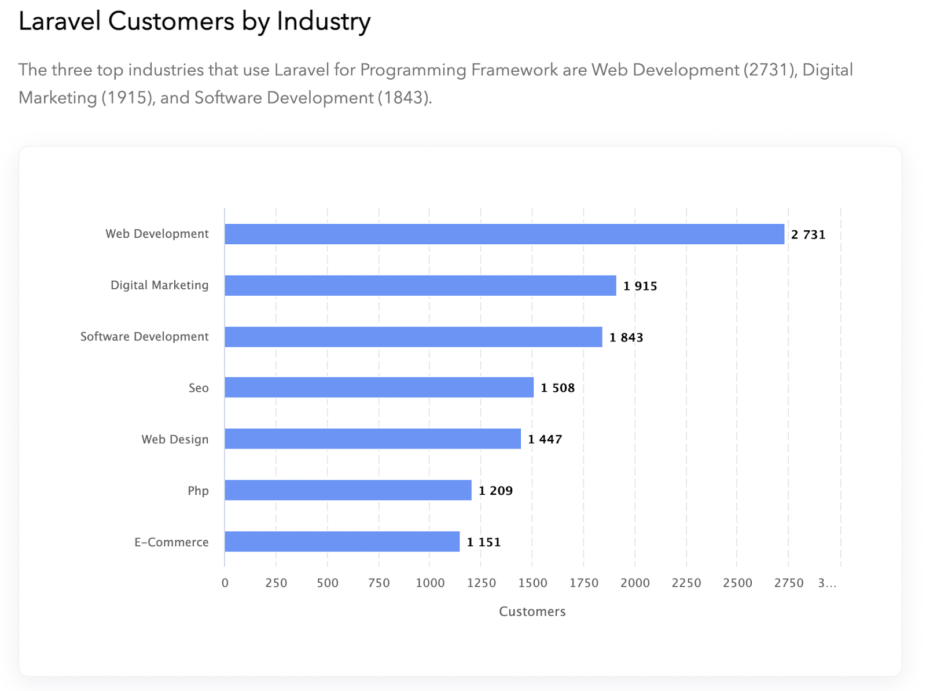Select the Digital Marketing axis label
Image resolution: width=926 pixels, height=691 pixels.
(160, 285)
